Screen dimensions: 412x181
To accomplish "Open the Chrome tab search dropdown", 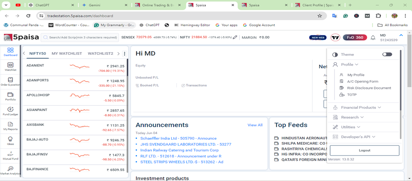I will click(x=6, y=5).
